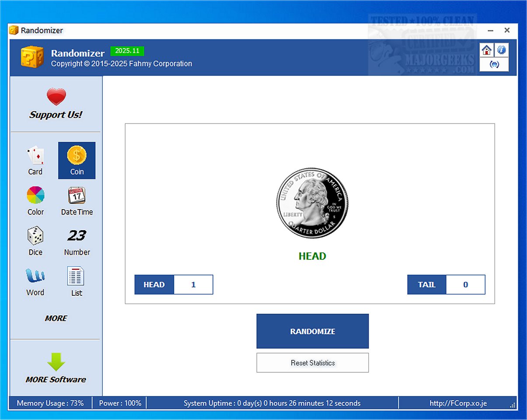Open the http://FCorp.xo.je link
527x420 pixels.
pos(458,403)
